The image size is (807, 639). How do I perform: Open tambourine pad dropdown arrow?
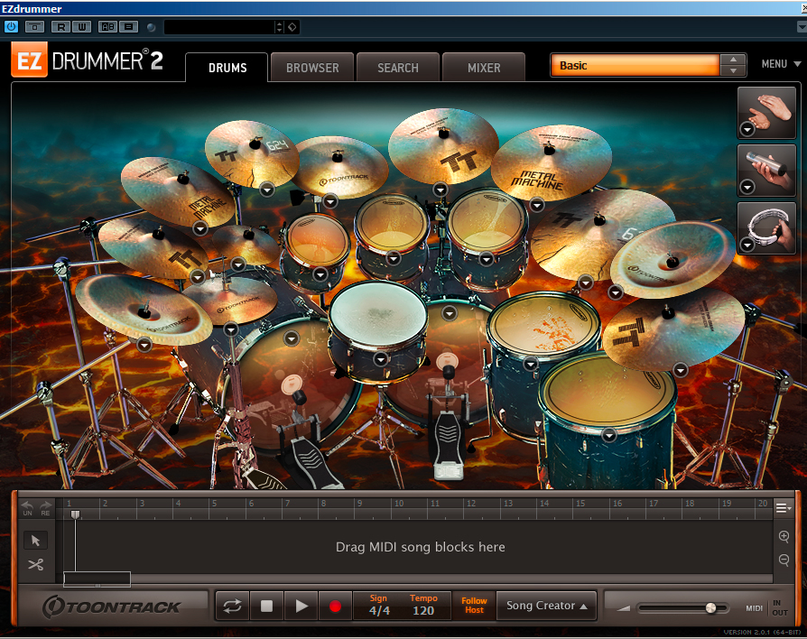click(747, 245)
